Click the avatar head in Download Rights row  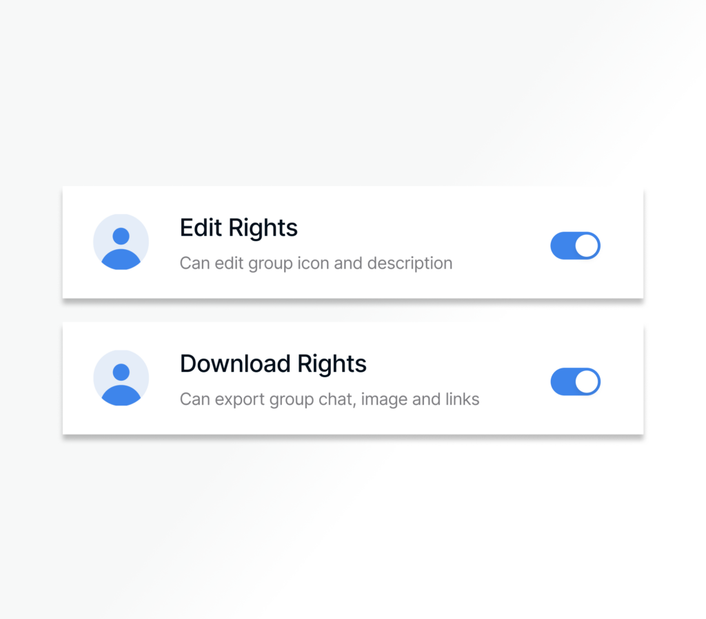pyautogui.click(x=121, y=373)
